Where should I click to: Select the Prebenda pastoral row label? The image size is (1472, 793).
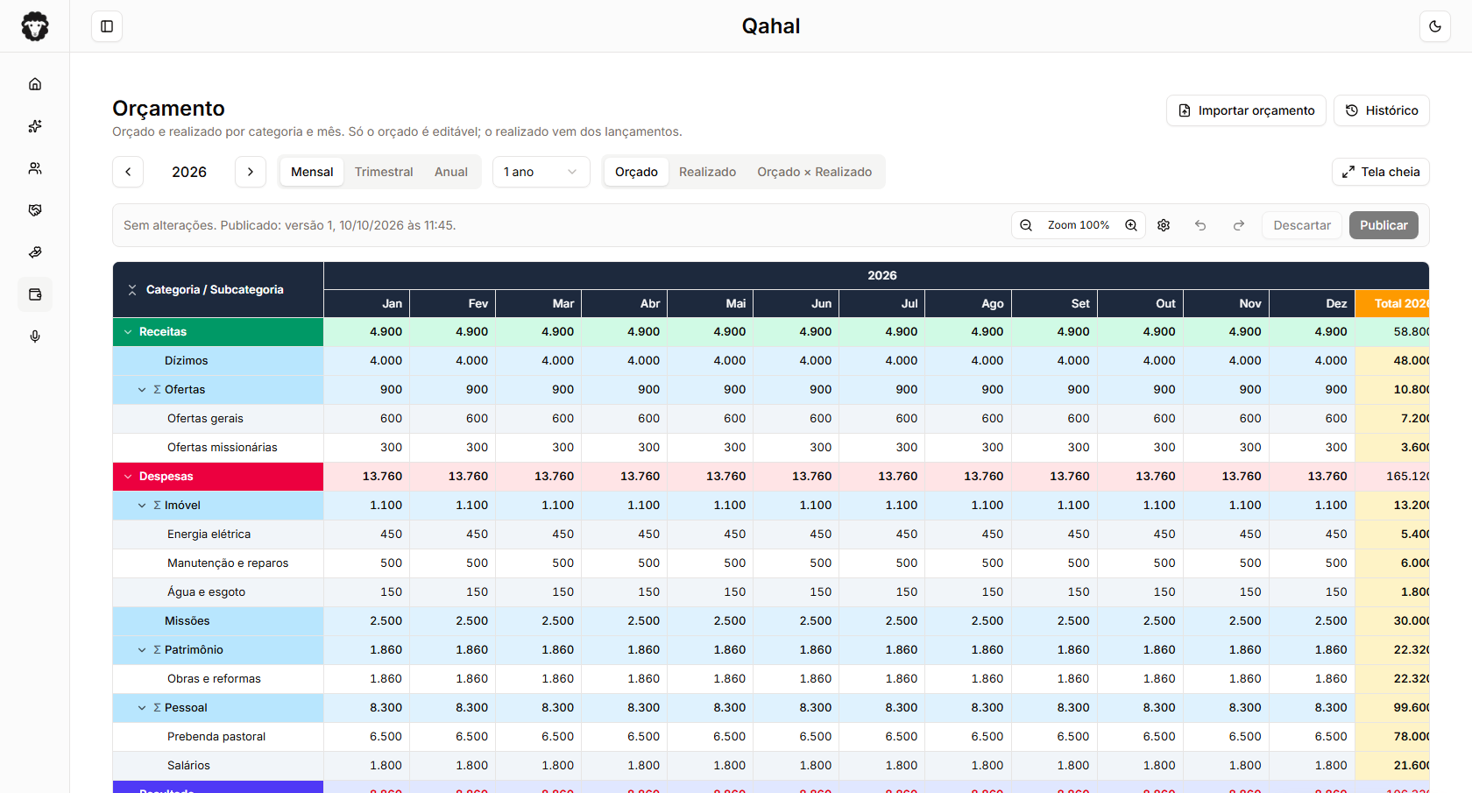[216, 737]
